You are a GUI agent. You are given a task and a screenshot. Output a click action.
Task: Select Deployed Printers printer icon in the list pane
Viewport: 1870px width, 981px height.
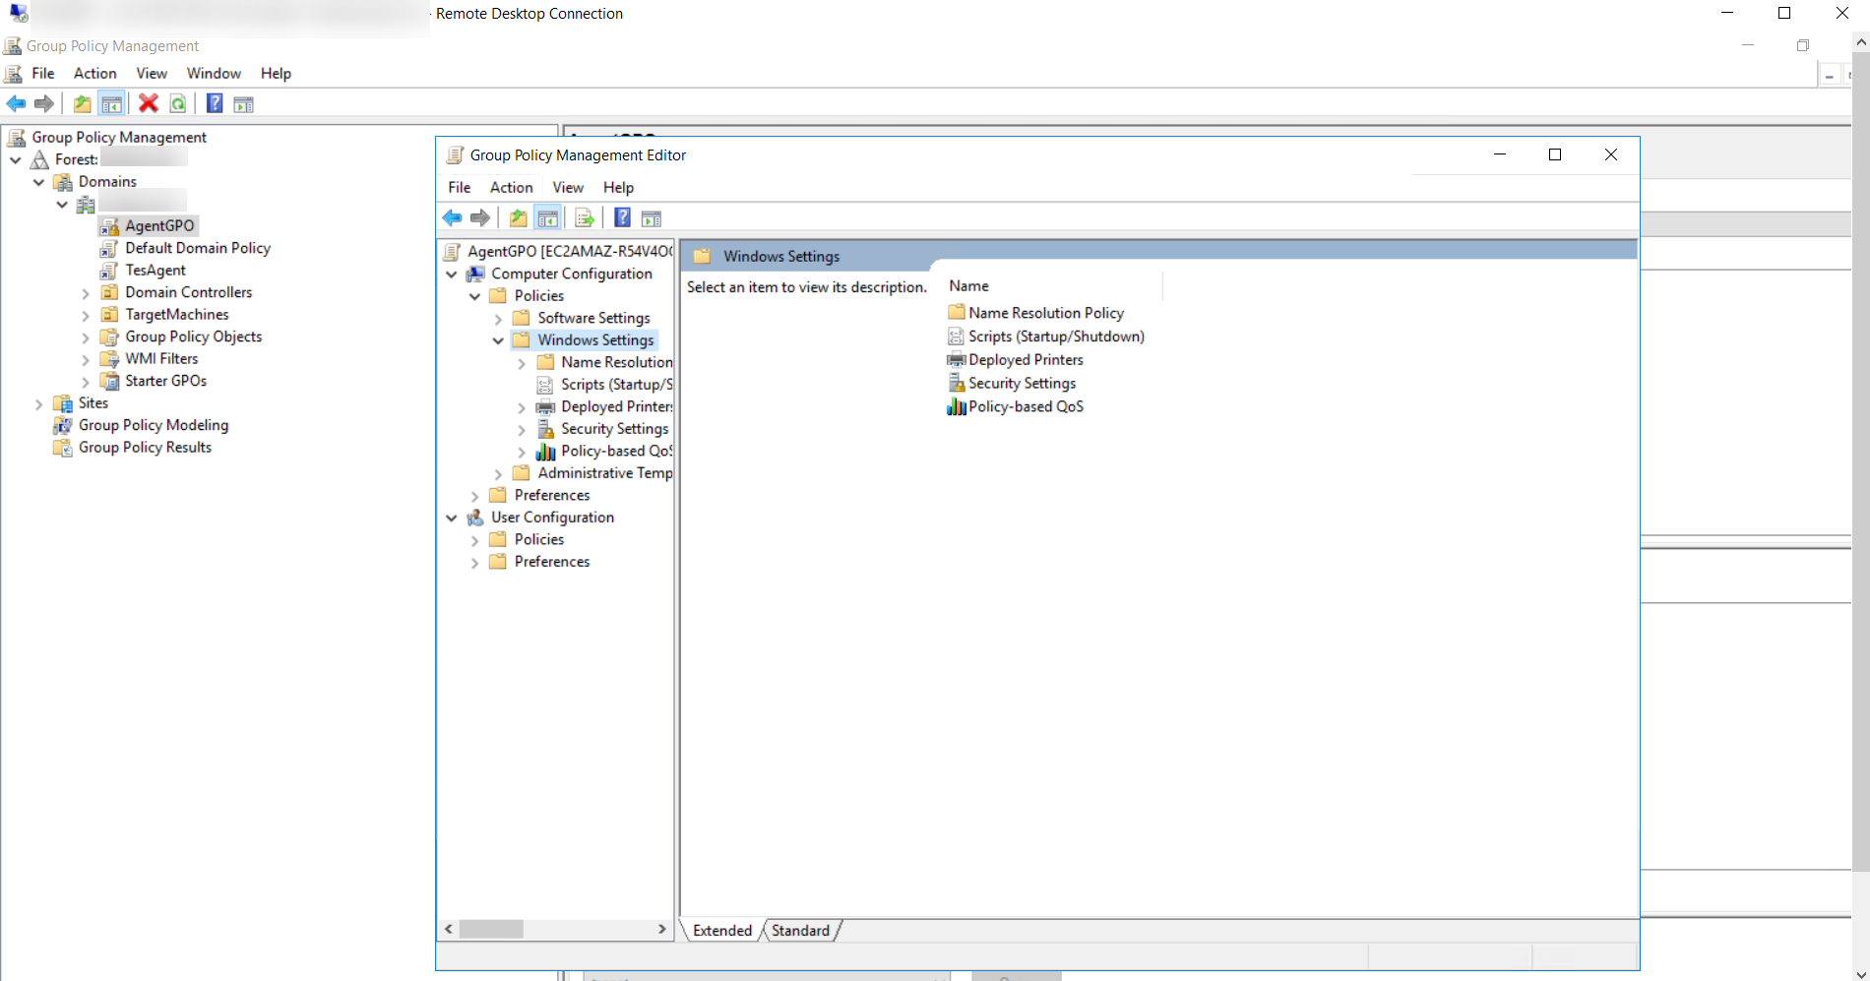(956, 360)
